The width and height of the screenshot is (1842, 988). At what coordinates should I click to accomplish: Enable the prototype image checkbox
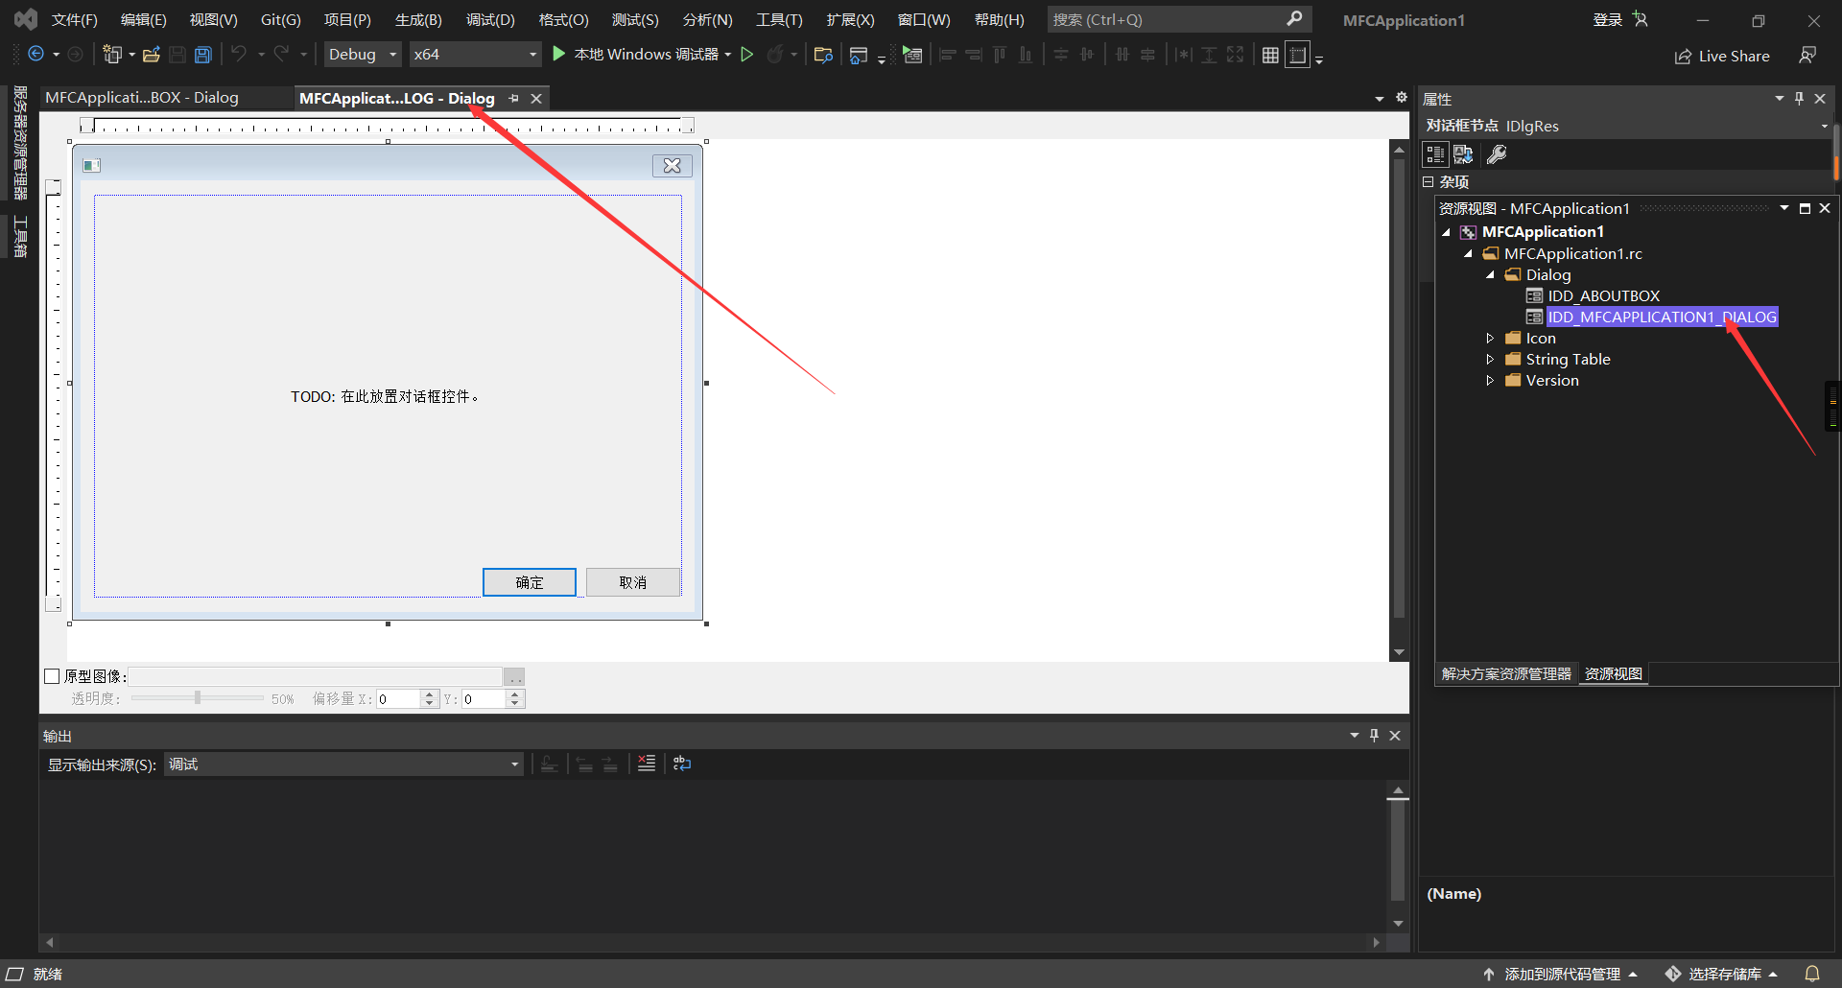(53, 676)
